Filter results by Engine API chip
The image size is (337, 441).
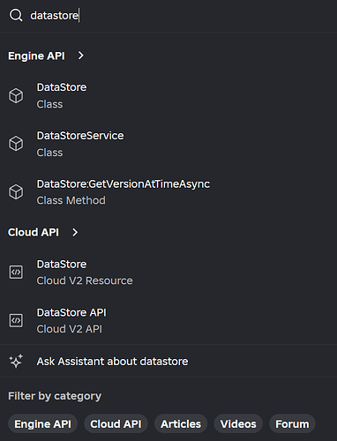click(x=42, y=424)
